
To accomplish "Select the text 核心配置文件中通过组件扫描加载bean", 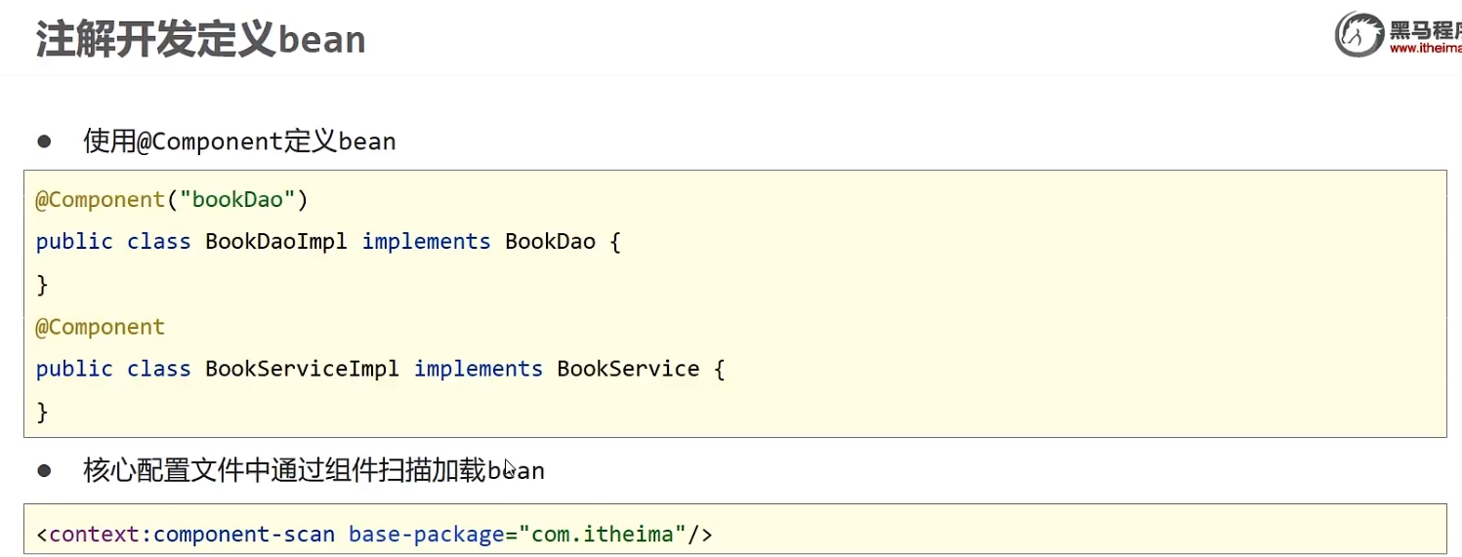I will click(x=313, y=470).
